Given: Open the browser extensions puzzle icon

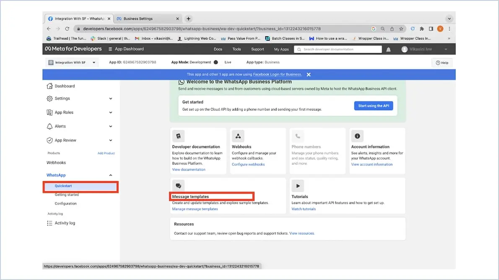Looking at the screenshot, I should pos(422,29).
